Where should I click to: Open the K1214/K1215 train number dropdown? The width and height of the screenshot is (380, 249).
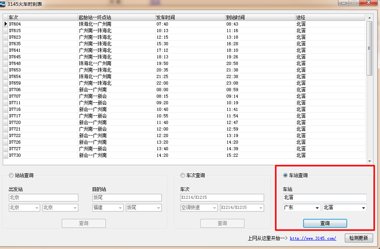click(x=242, y=207)
